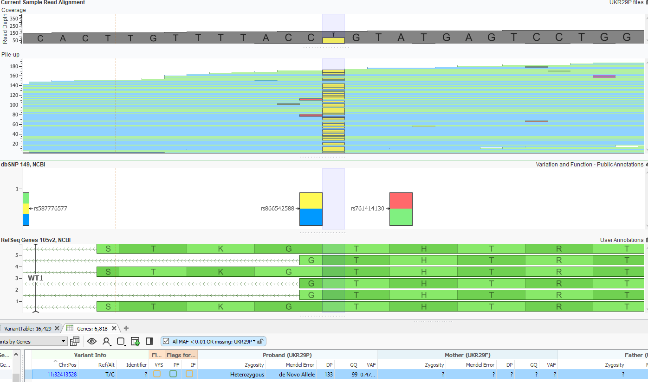Screen dimensions: 648x382
Task: Toggle the VYS flag checkbox in row
Action: 157,374
